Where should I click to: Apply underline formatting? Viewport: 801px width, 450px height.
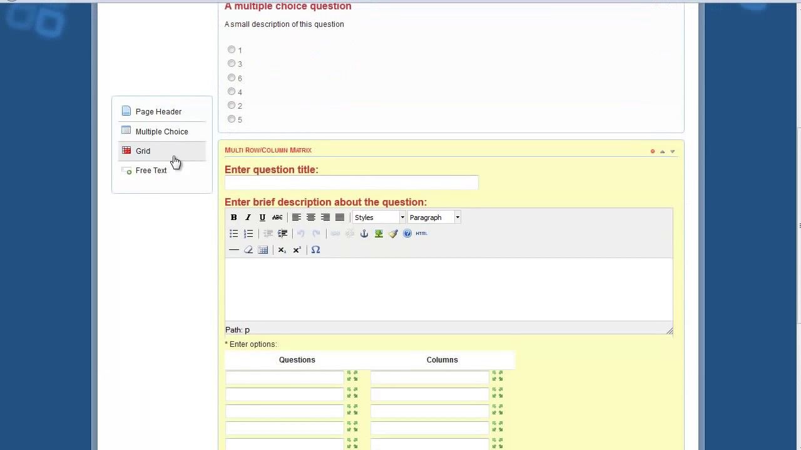point(262,217)
